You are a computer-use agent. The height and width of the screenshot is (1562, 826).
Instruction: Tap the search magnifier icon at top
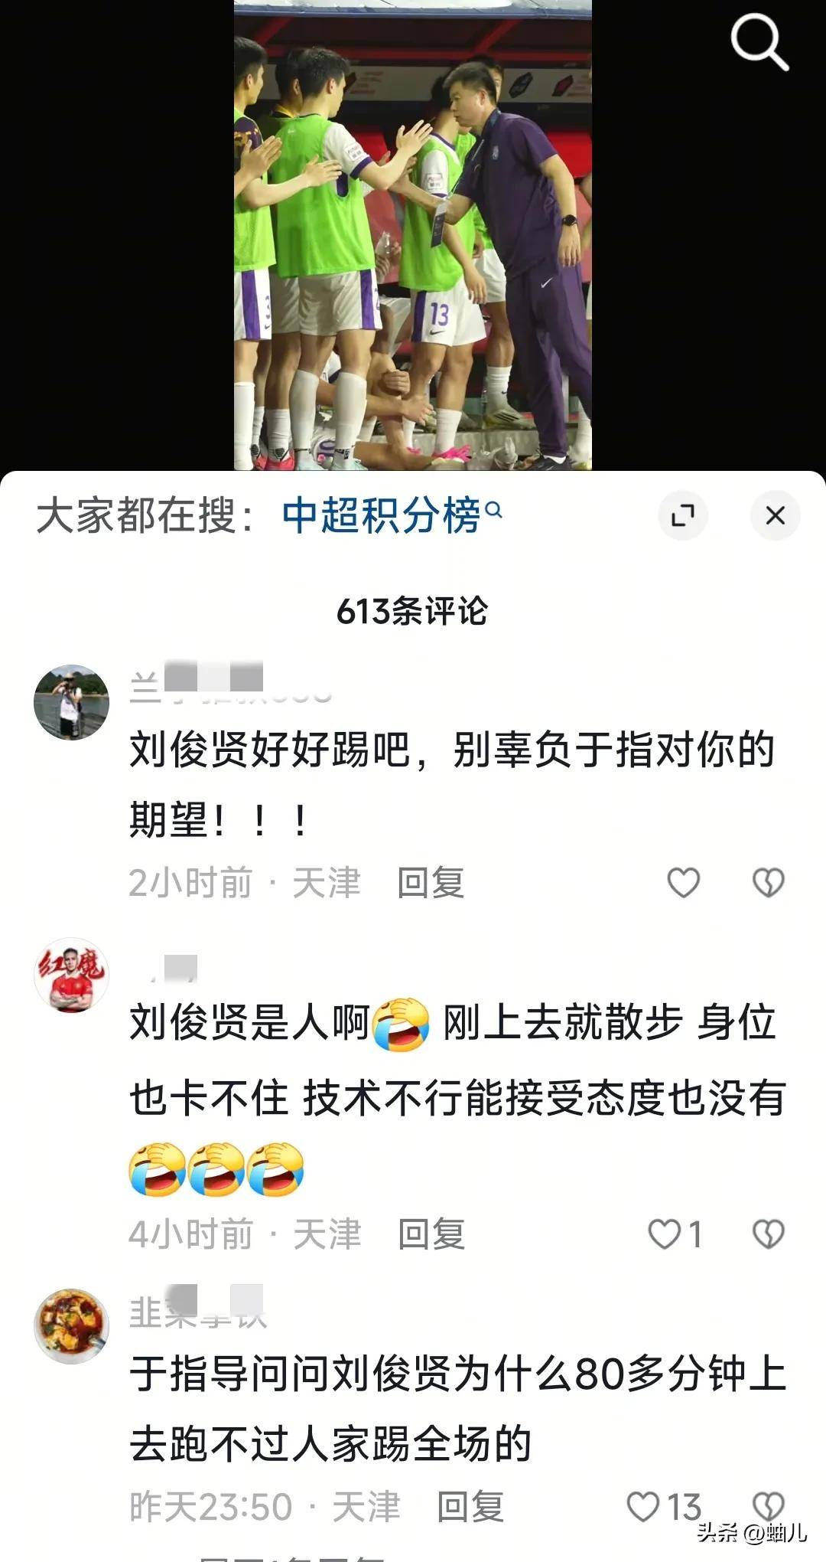[x=759, y=43]
